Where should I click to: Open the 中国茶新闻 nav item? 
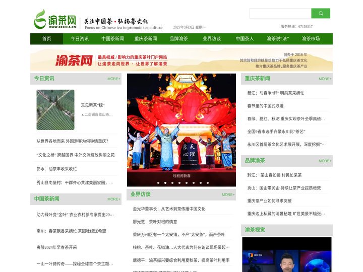(112, 39)
